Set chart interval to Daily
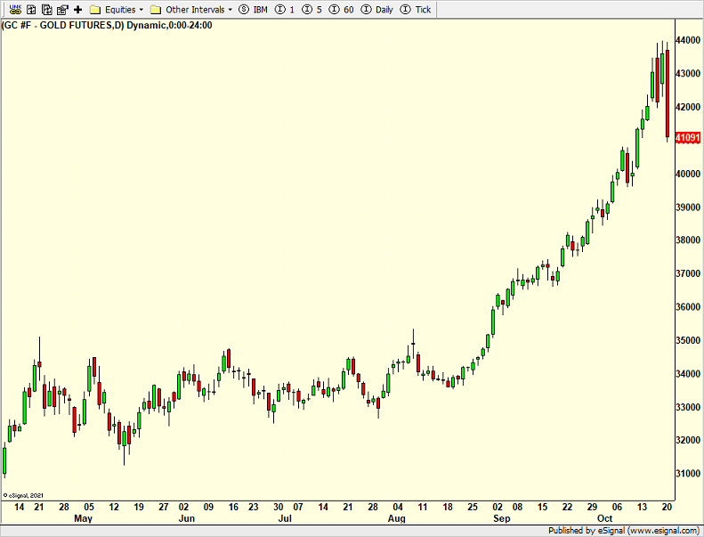Image resolution: width=704 pixels, height=537 pixels. tap(377, 9)
